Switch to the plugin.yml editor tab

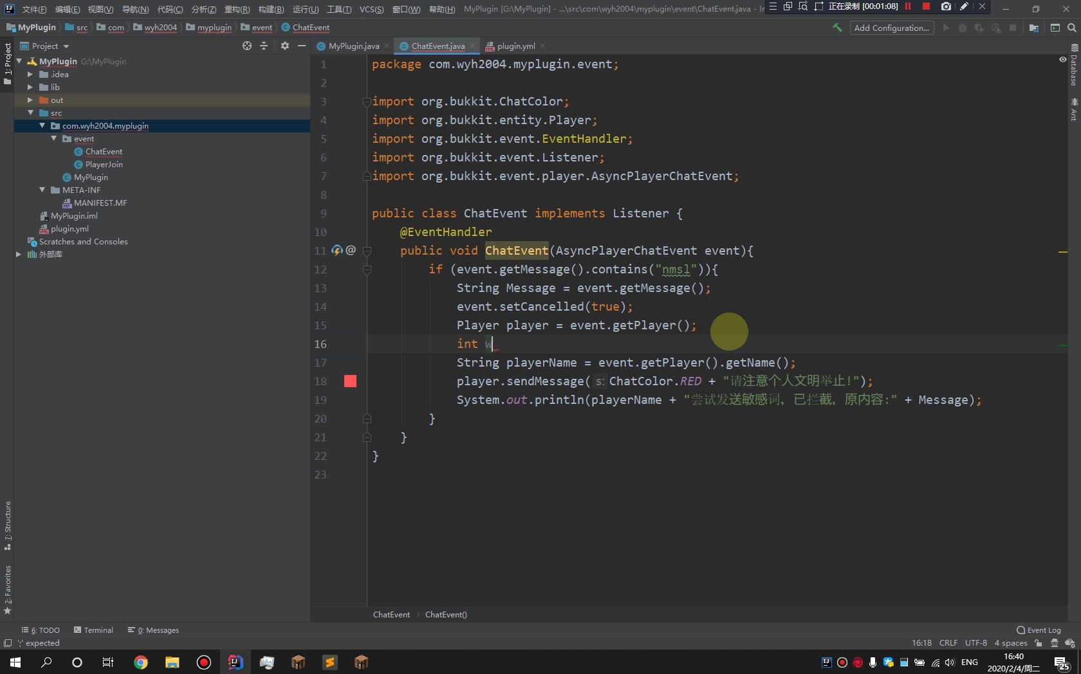515,46
